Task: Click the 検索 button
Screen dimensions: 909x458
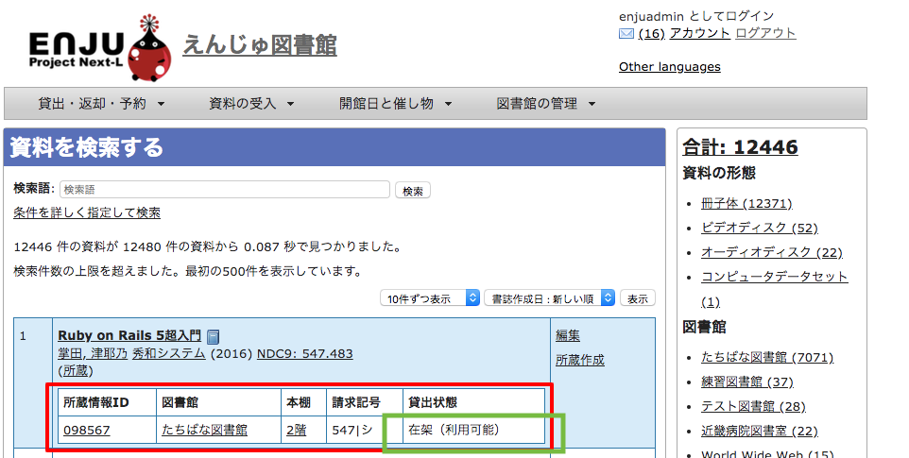Action: tap(413, 191)
